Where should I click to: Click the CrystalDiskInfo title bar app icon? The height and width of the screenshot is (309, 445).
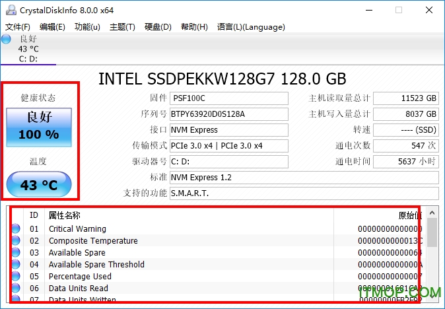click(x=9, y=10)
